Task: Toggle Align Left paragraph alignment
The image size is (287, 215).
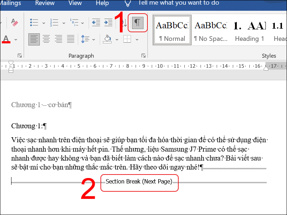Action: click(34, 39)
